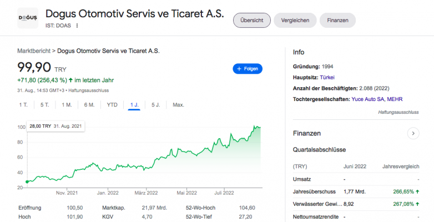Expand Finanzen with the arrow circle icon
Viewport: 434px width, 222px height.
(x=412, y=133)
